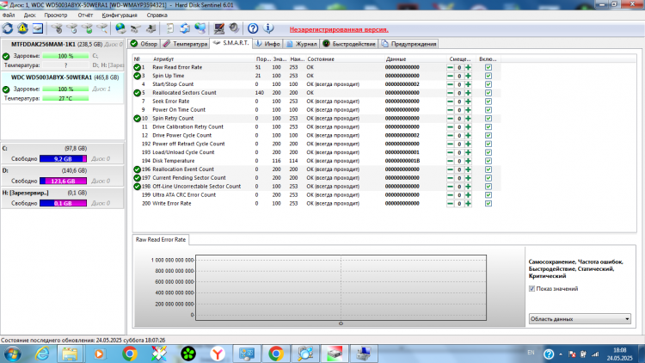Open help via blue question mark icon
The image size is (645, 363).
[253, 28]
